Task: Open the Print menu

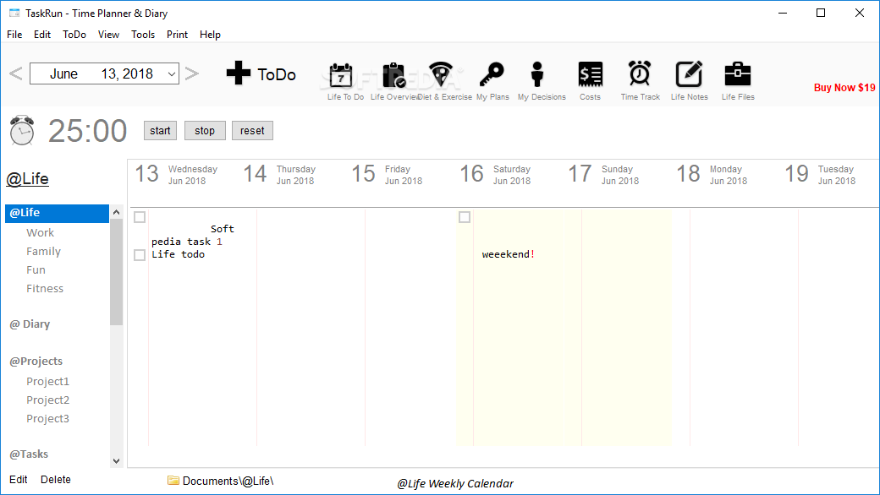Action: pyautogui.click(x=178, y=35)
